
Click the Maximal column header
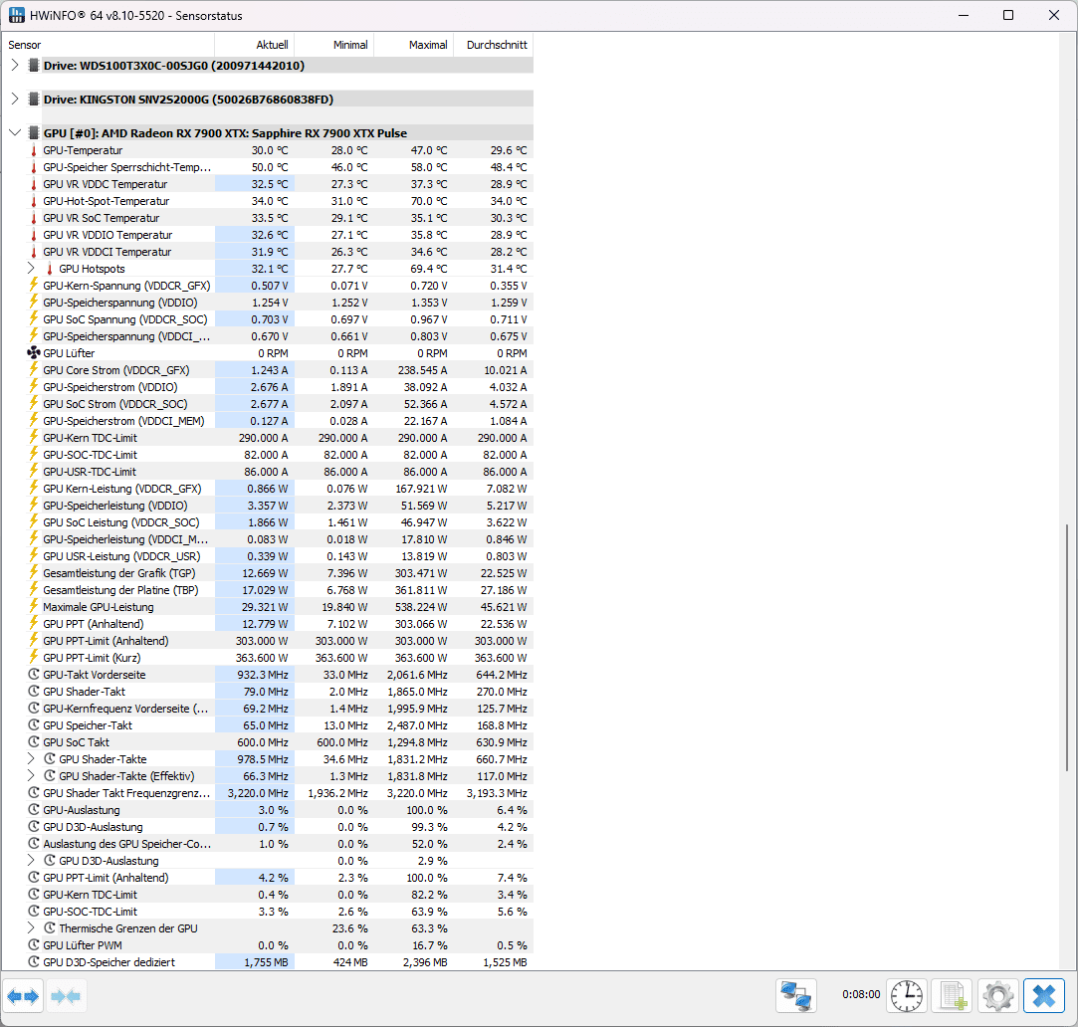click(x=414, y=45)
